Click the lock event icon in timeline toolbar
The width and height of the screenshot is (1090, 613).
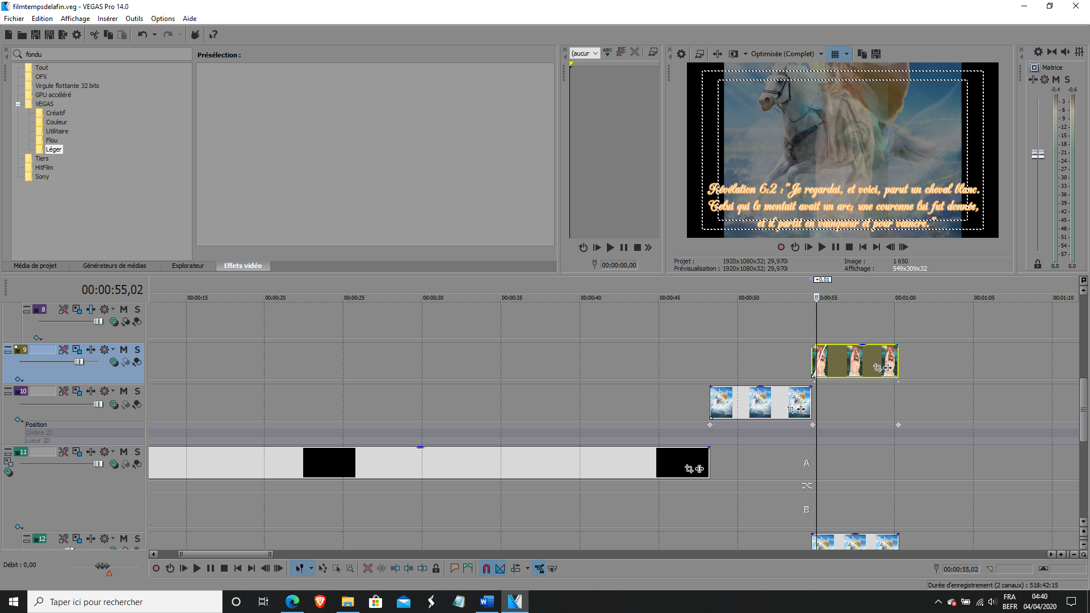click(436, 569)
